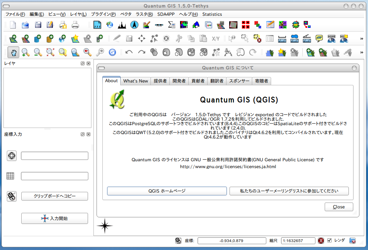Click Zoom Full extent icon with red arrows
The width and height of the screenshot is (368, 250).
51,52
